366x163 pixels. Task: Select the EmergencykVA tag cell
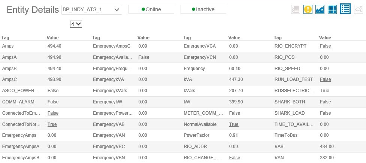click(x=108, y=79)
